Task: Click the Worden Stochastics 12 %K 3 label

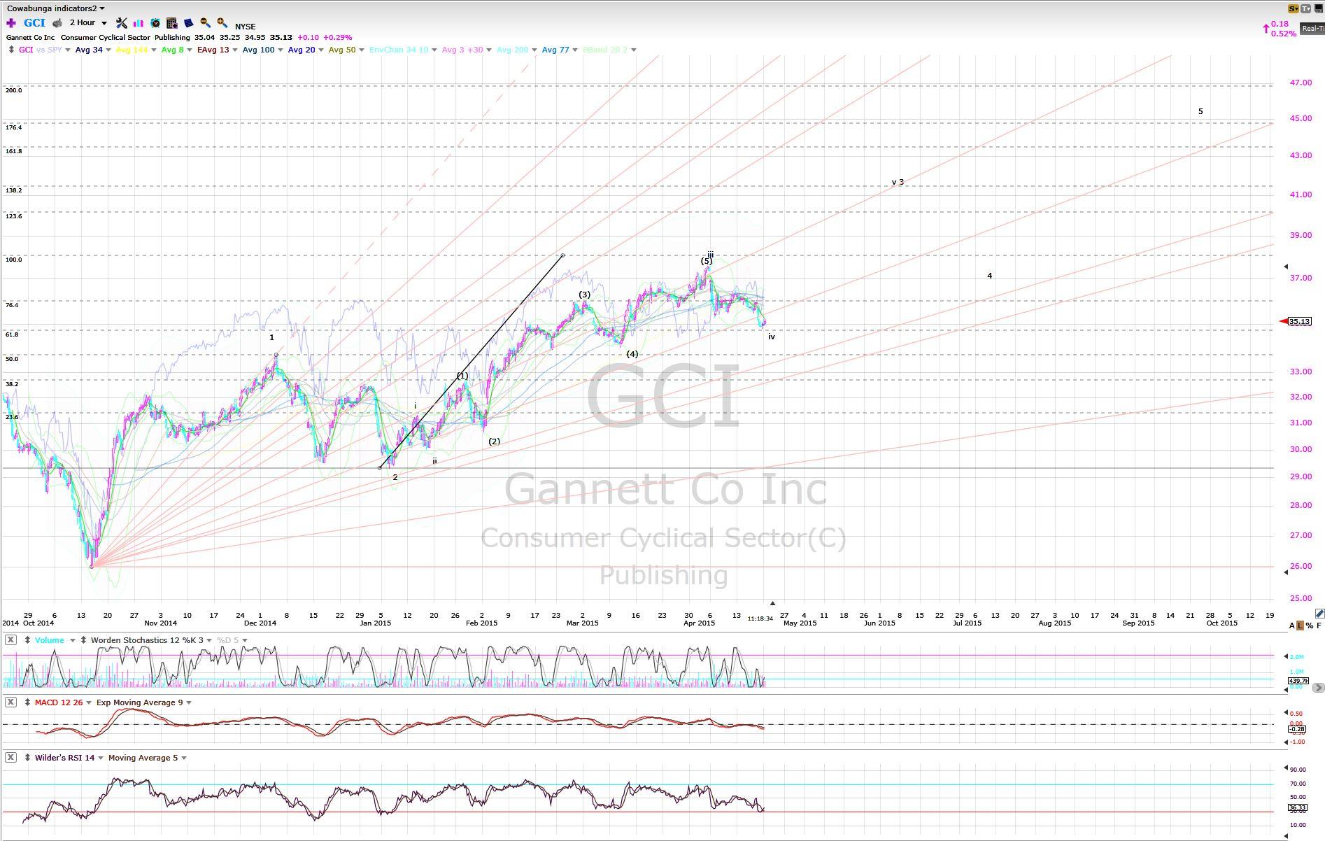Action: click(147, 640)
